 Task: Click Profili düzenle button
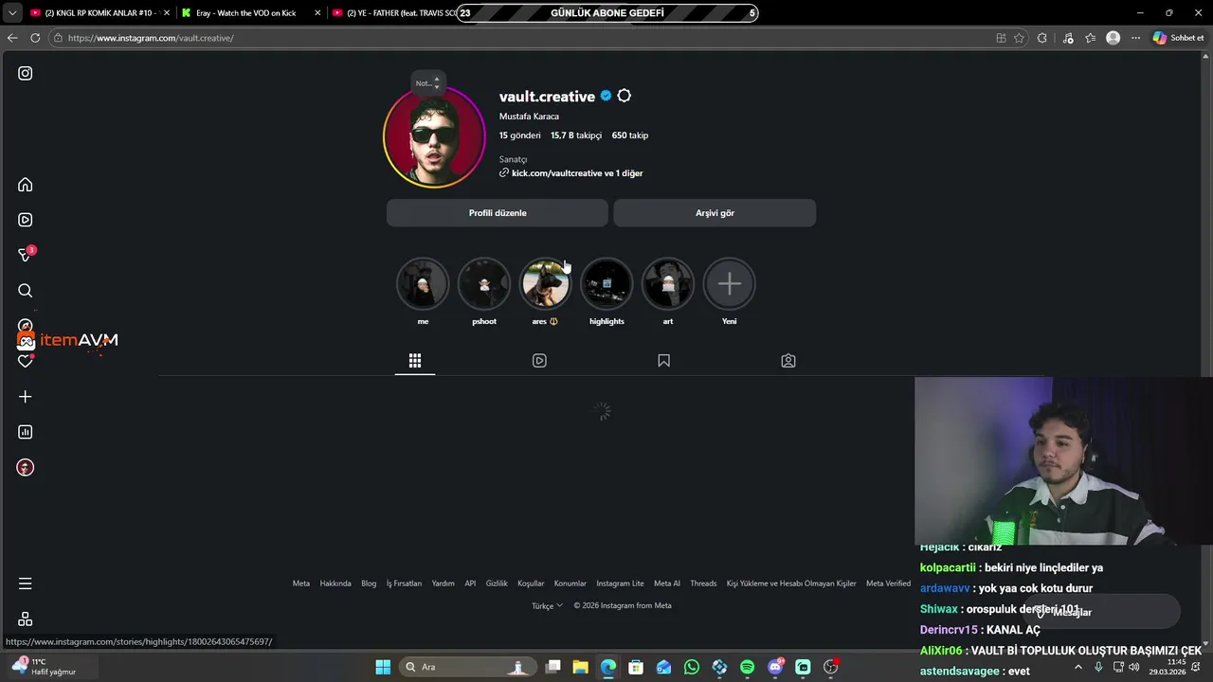[x=498, y=213]
